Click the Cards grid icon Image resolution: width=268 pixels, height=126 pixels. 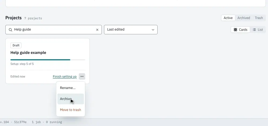[235, 30]
